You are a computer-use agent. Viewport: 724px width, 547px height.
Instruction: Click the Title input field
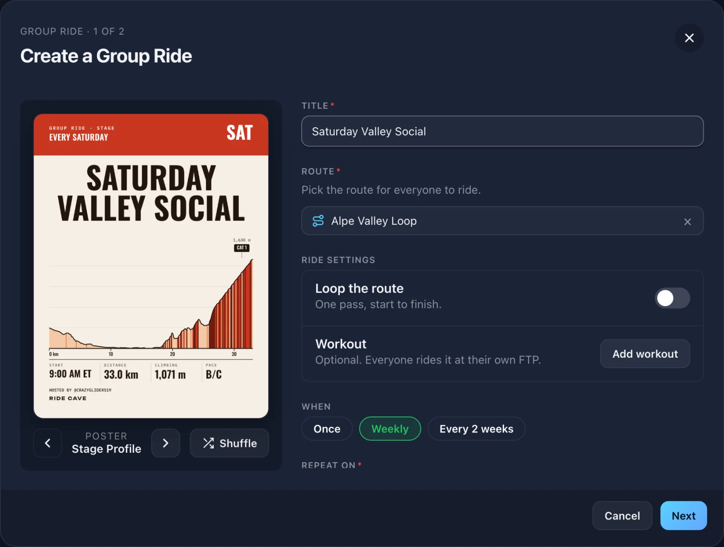pos(502,131)
